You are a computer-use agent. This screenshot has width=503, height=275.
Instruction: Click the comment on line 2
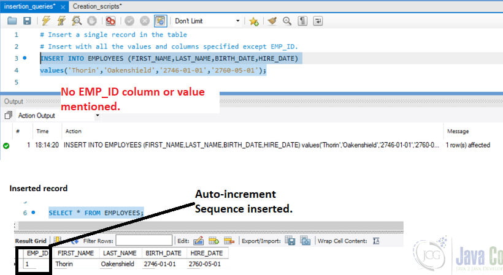coord(169,47)
